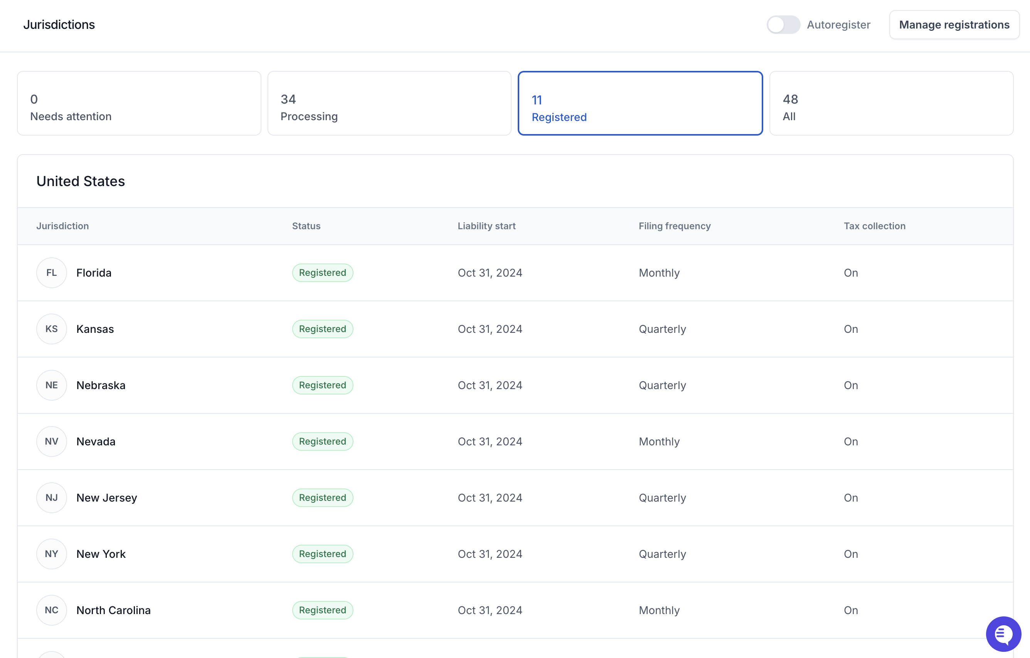Open the chat support bubble icon

[1003, 634]
